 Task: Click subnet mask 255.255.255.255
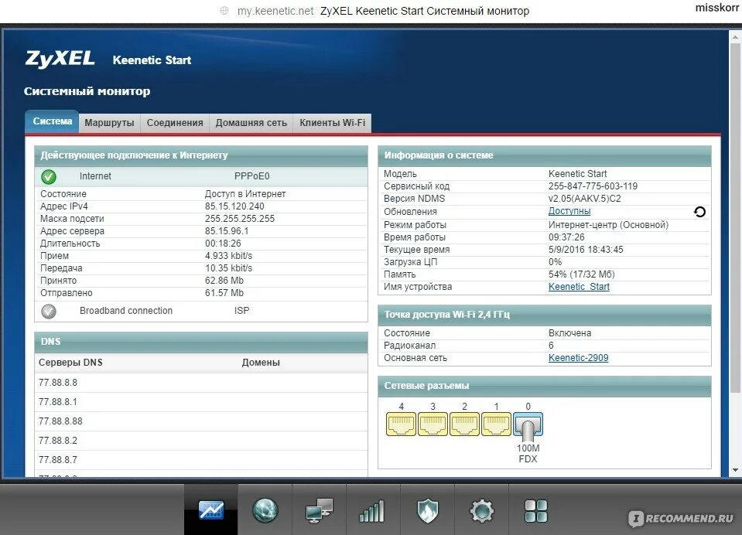pyautogui.click(x=239, y=219)
